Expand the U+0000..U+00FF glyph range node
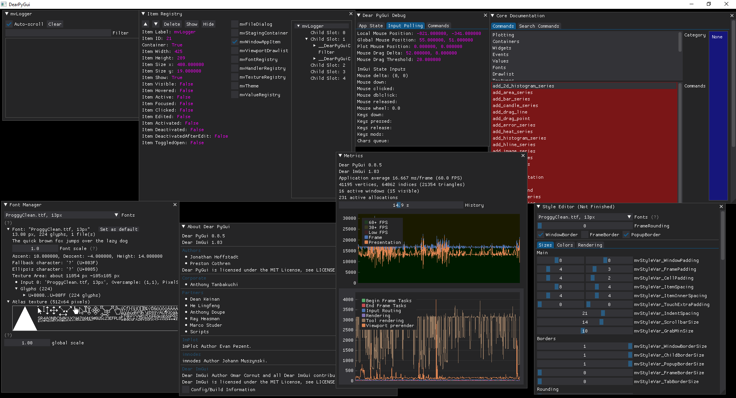This screenshot has width=736, height=398. (x=24, y=295)
